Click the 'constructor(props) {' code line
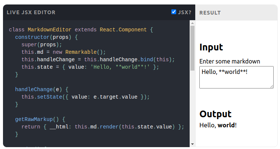The width and height of the screenshot is (280, 149). click(46, 37)
